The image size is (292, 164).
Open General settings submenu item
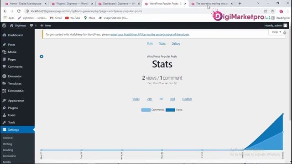[x=8, y=138]
